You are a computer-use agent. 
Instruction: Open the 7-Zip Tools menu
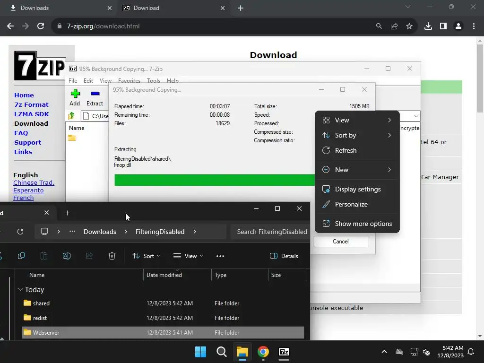tap(154, 80)
